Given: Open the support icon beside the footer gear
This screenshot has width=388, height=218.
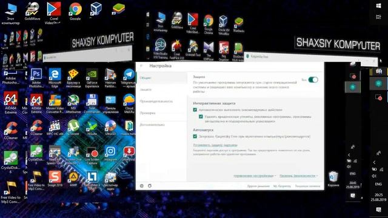Looking at the screenshot, I should coord(150,186).
